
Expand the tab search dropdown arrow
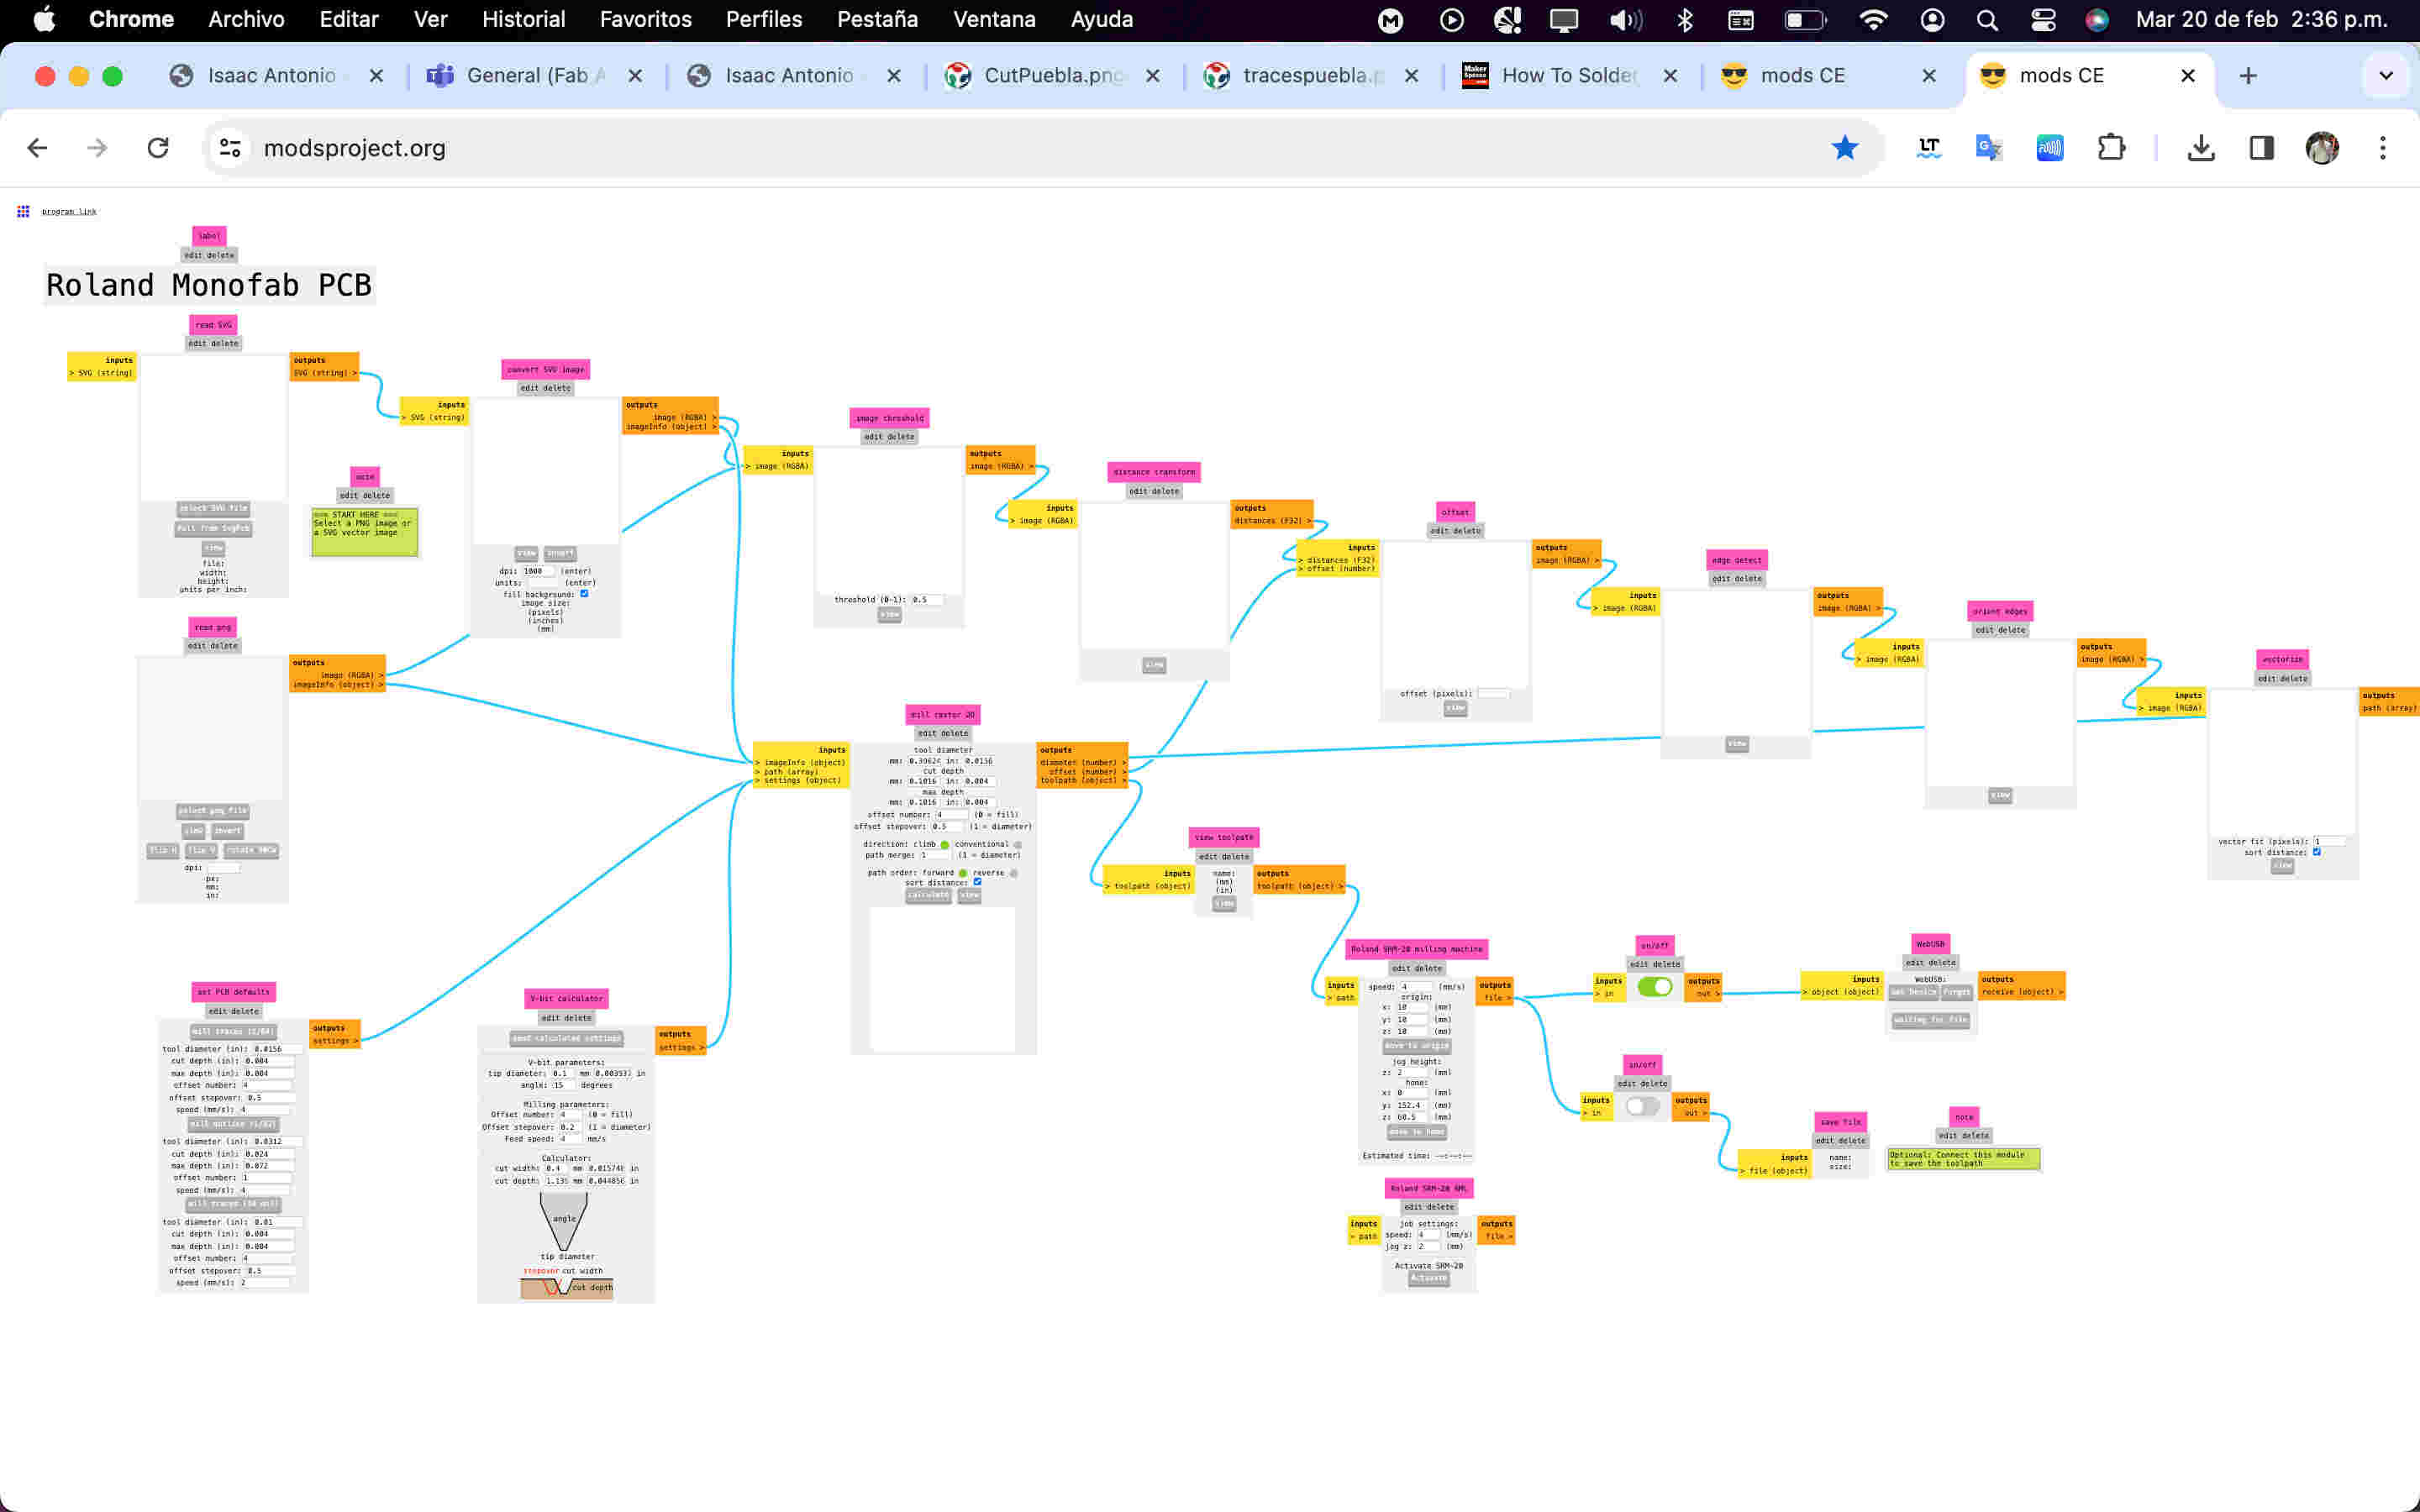point(2386,76)
